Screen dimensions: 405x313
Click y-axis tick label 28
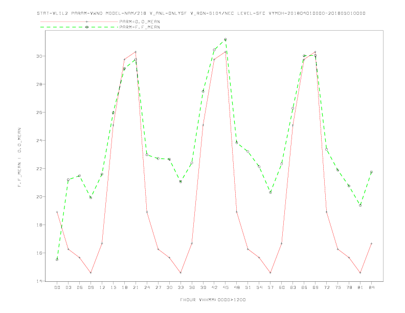click(x=40, y=84)
